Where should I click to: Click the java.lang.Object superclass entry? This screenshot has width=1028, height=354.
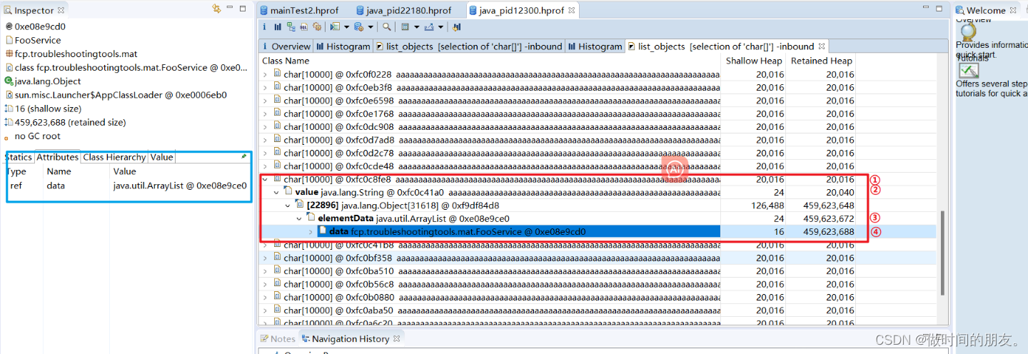[x=48, y=81]
